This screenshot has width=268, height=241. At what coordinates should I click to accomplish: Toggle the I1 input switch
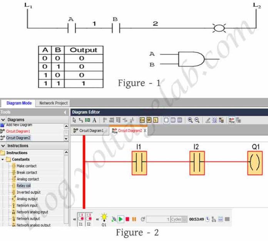[81, 218]
